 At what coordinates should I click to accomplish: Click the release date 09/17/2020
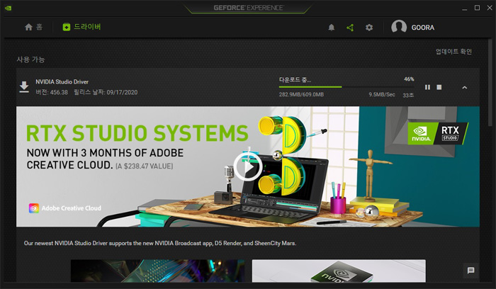click(106, 92)
